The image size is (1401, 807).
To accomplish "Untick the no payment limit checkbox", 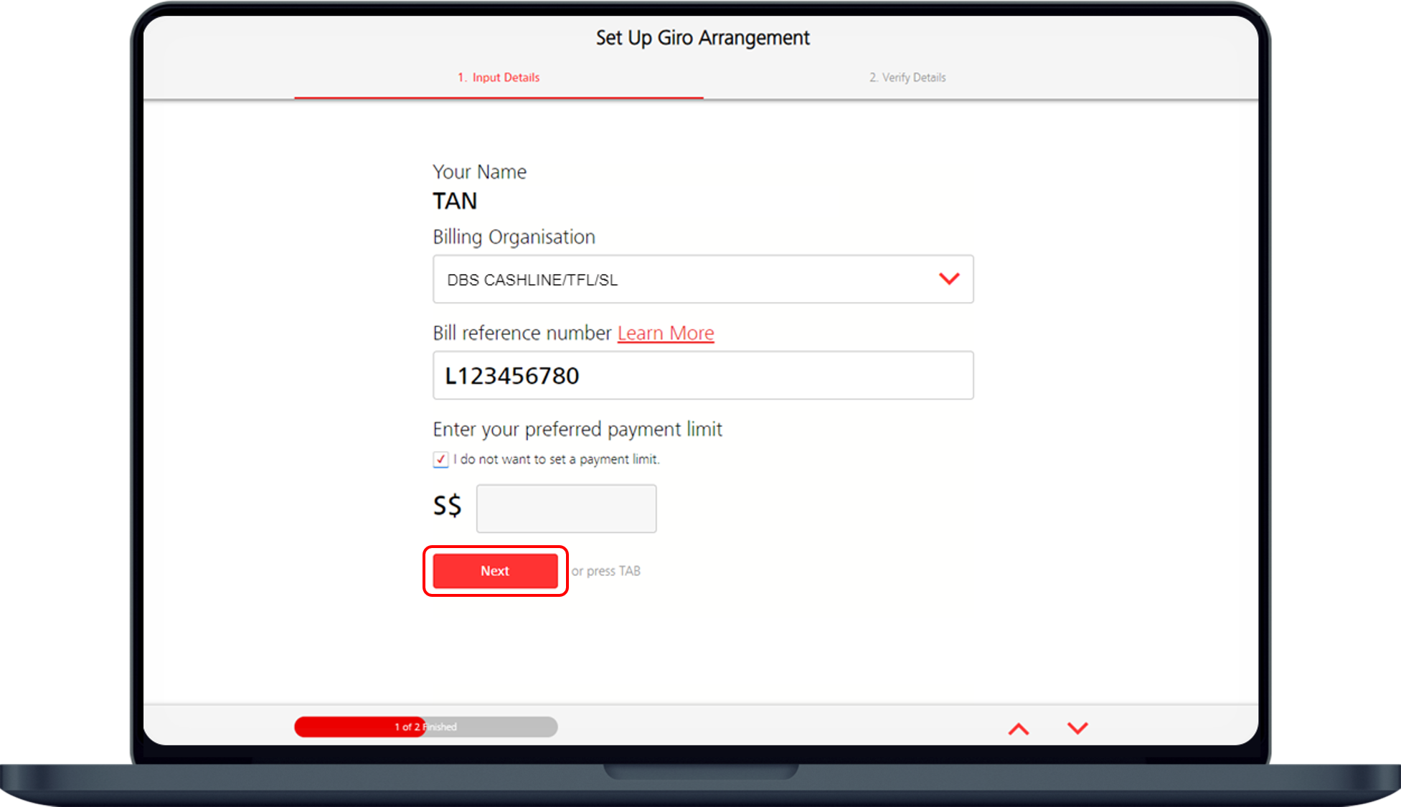I will coord(440,460).
